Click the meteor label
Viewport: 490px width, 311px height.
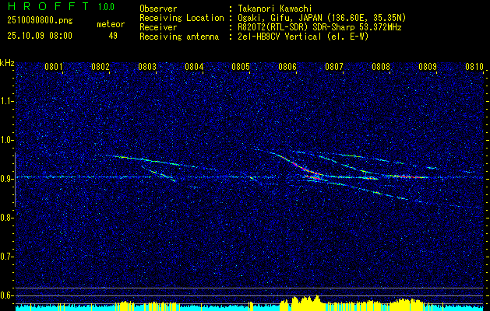pos(111,24)
